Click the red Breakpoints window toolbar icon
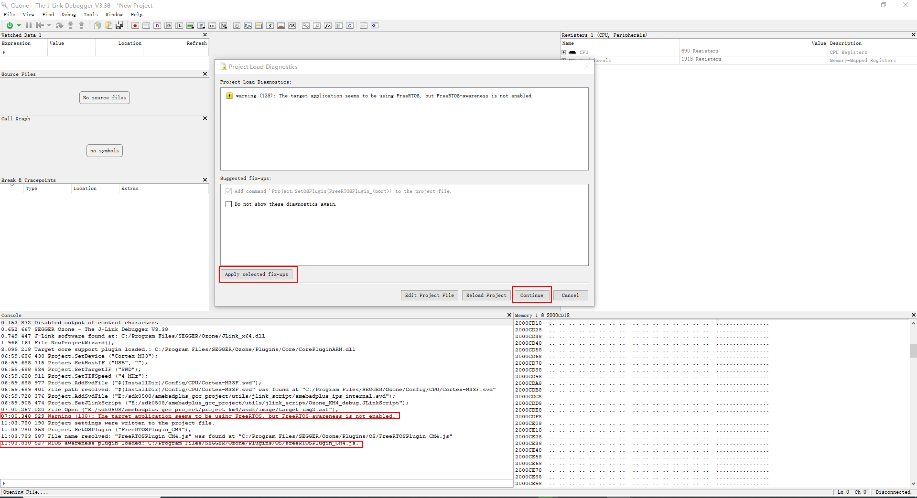This screenshot has height=498, width=917. [135, 25]
